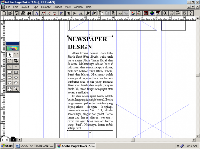Open Help with the question mark icon
This screenshot has width=200, height=149.
coord(190,13)
